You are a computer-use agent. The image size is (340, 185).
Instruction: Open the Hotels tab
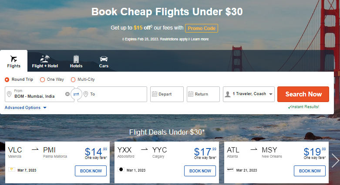tap(76, 62)
